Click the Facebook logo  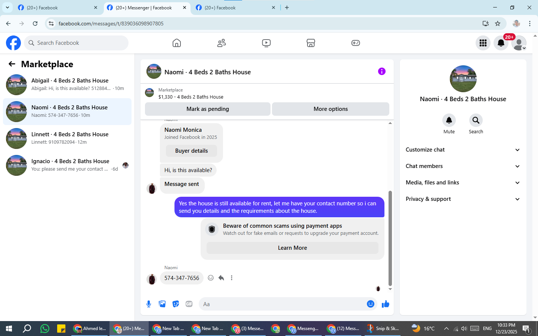13,43
